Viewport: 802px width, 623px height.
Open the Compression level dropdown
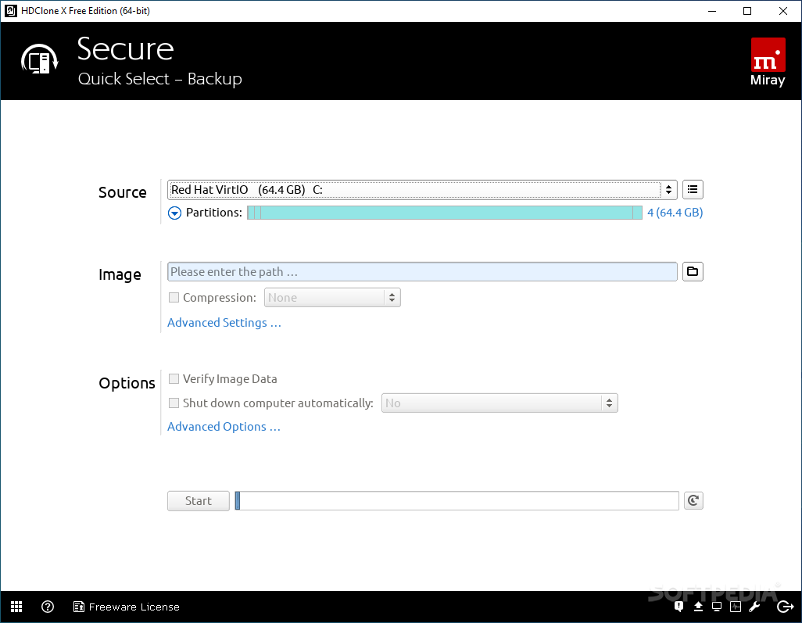tap(332, 298)
